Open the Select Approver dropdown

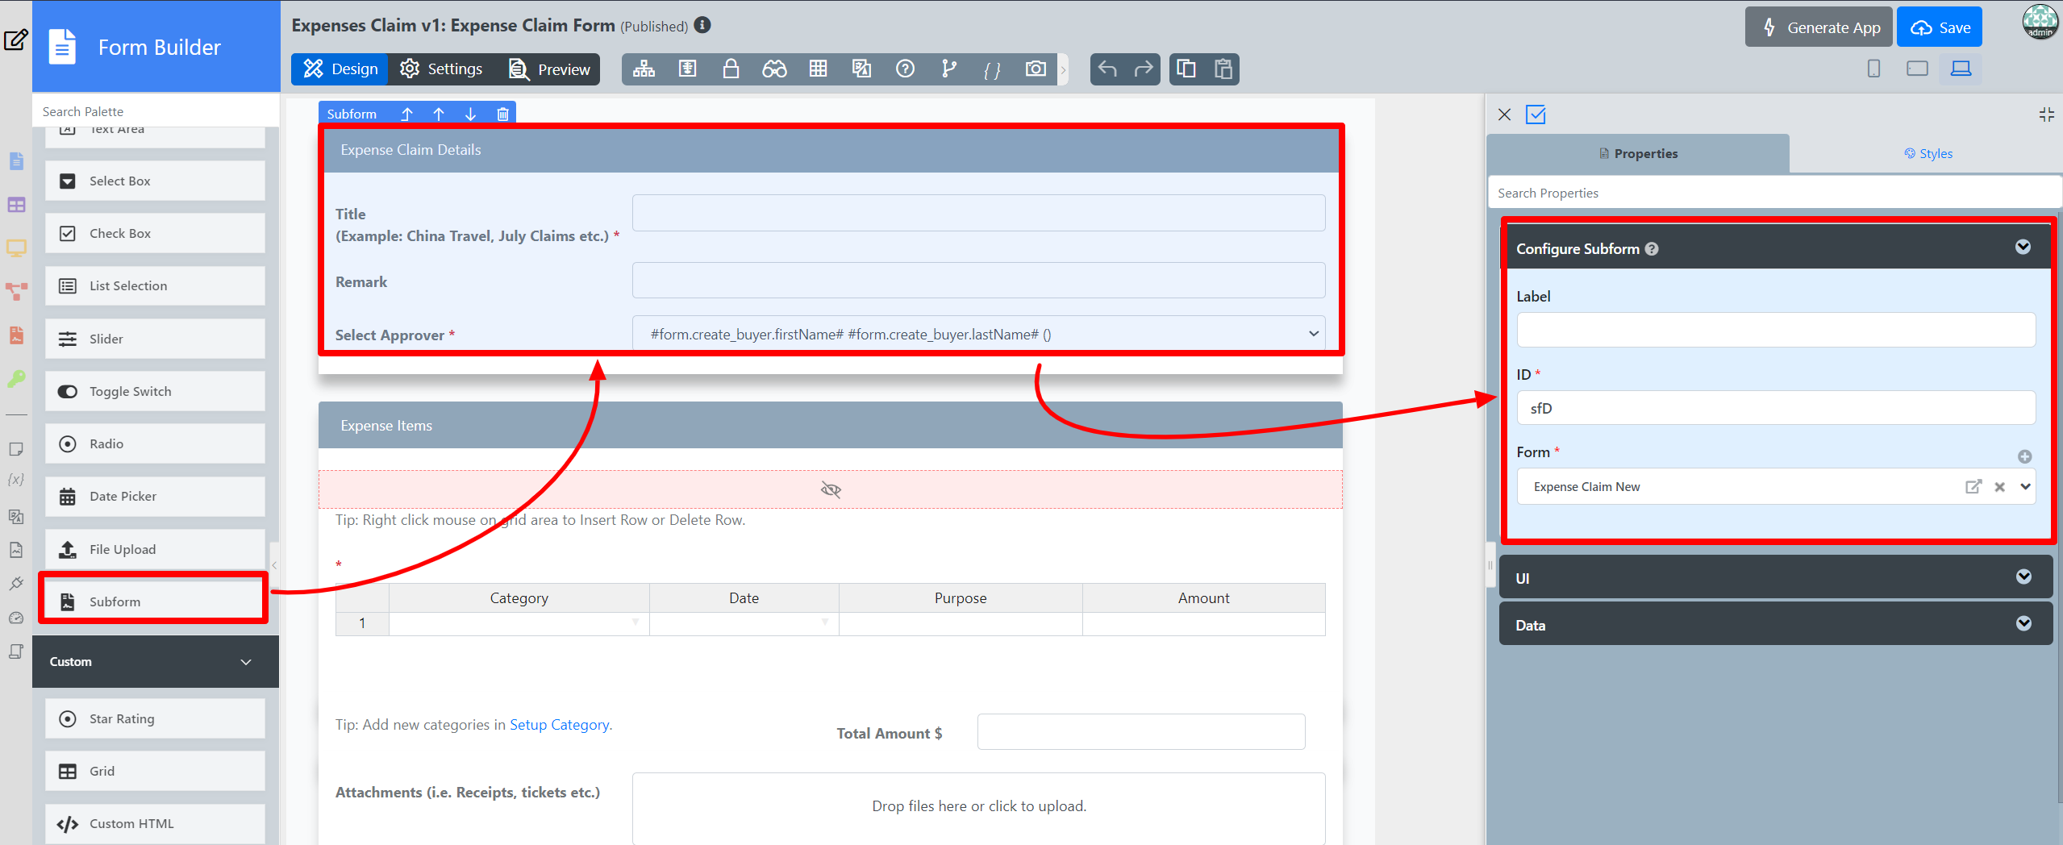pyautogui.click(x=978, y=334)
